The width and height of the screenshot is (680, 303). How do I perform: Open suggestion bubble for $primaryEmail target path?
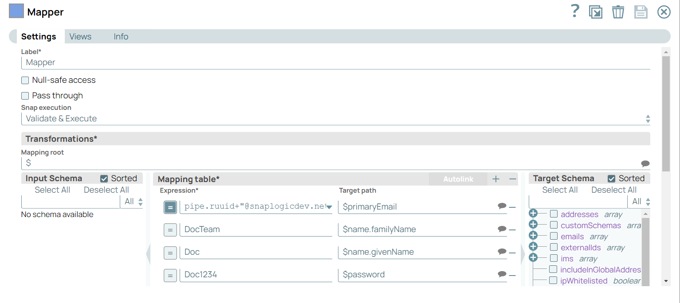(502, 206)
